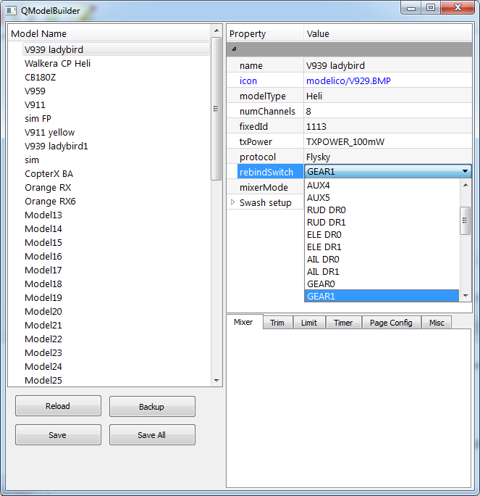Select Walkera CP Heli model
The height and width of the screenshot is (496, 480).
tap(116, 63)
